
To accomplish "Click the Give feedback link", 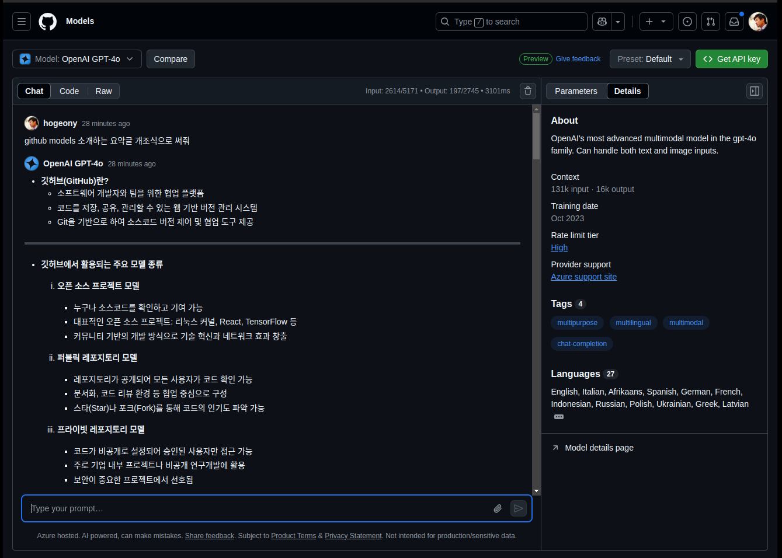I will [578, 59].
